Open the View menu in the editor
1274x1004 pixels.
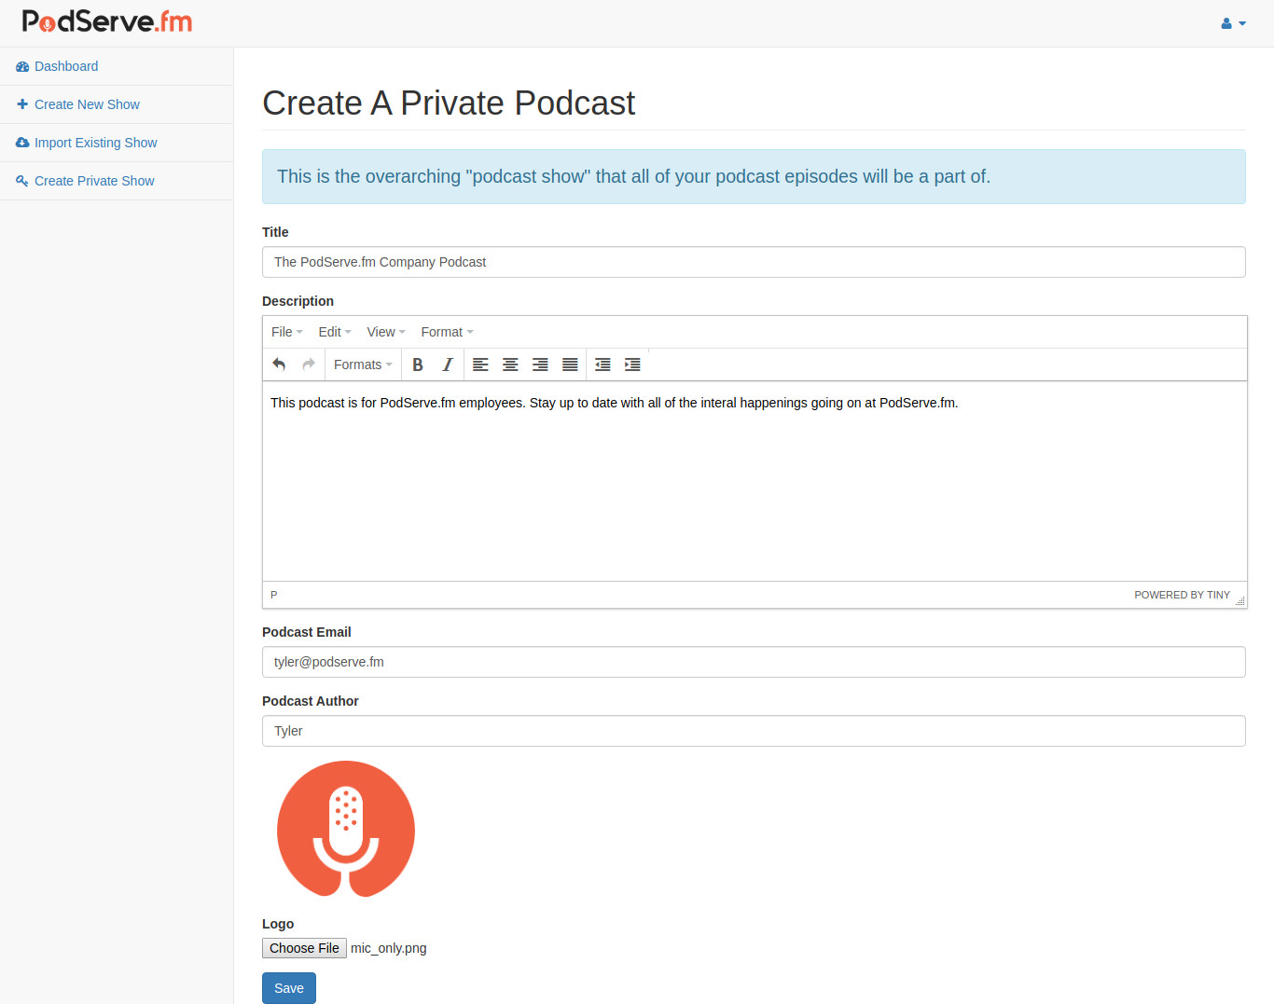[x=386, y=332]
